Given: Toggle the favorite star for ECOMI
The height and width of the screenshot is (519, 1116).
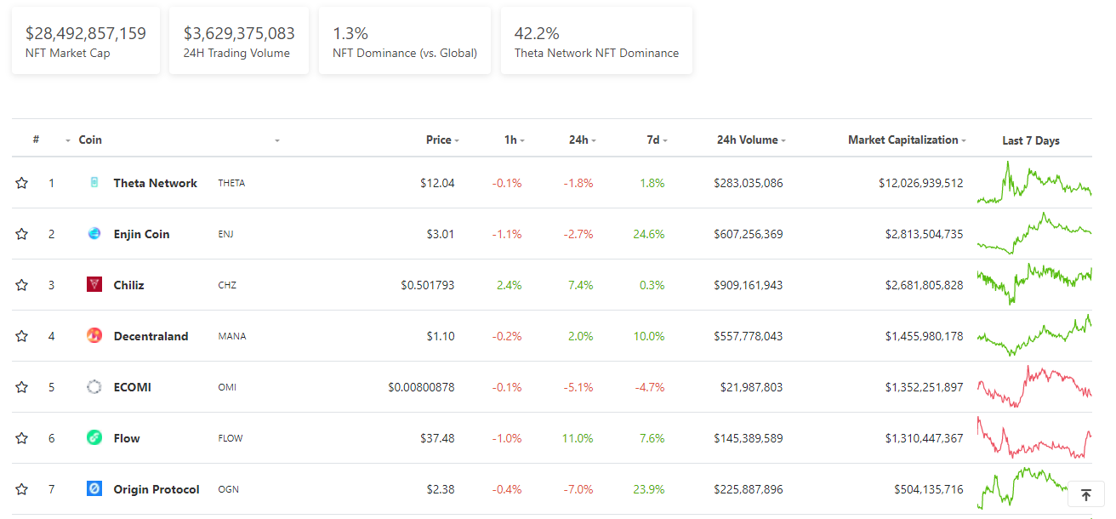Looking at the screenshot, I should click(22, 387).
